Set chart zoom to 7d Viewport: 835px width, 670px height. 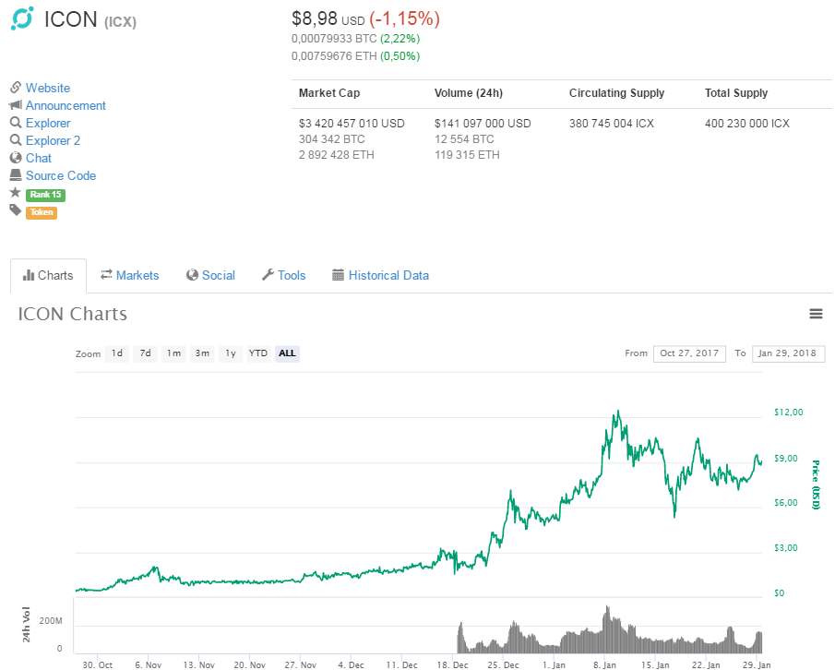[145, 353]
